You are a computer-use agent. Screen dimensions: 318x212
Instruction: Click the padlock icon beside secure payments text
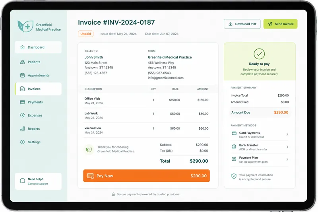tap(113, 194)
